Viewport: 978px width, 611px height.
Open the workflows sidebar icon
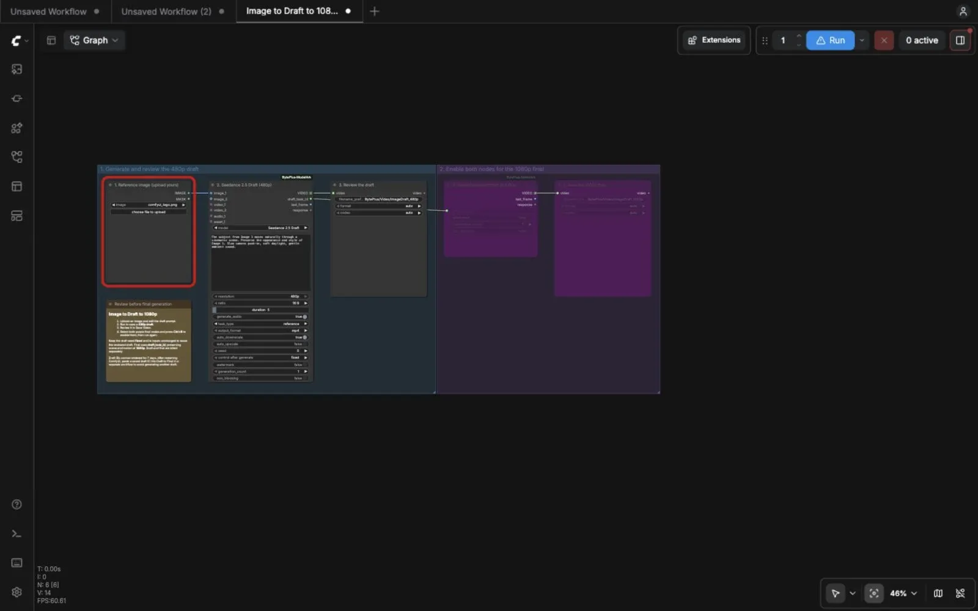(x=17, y=157)
